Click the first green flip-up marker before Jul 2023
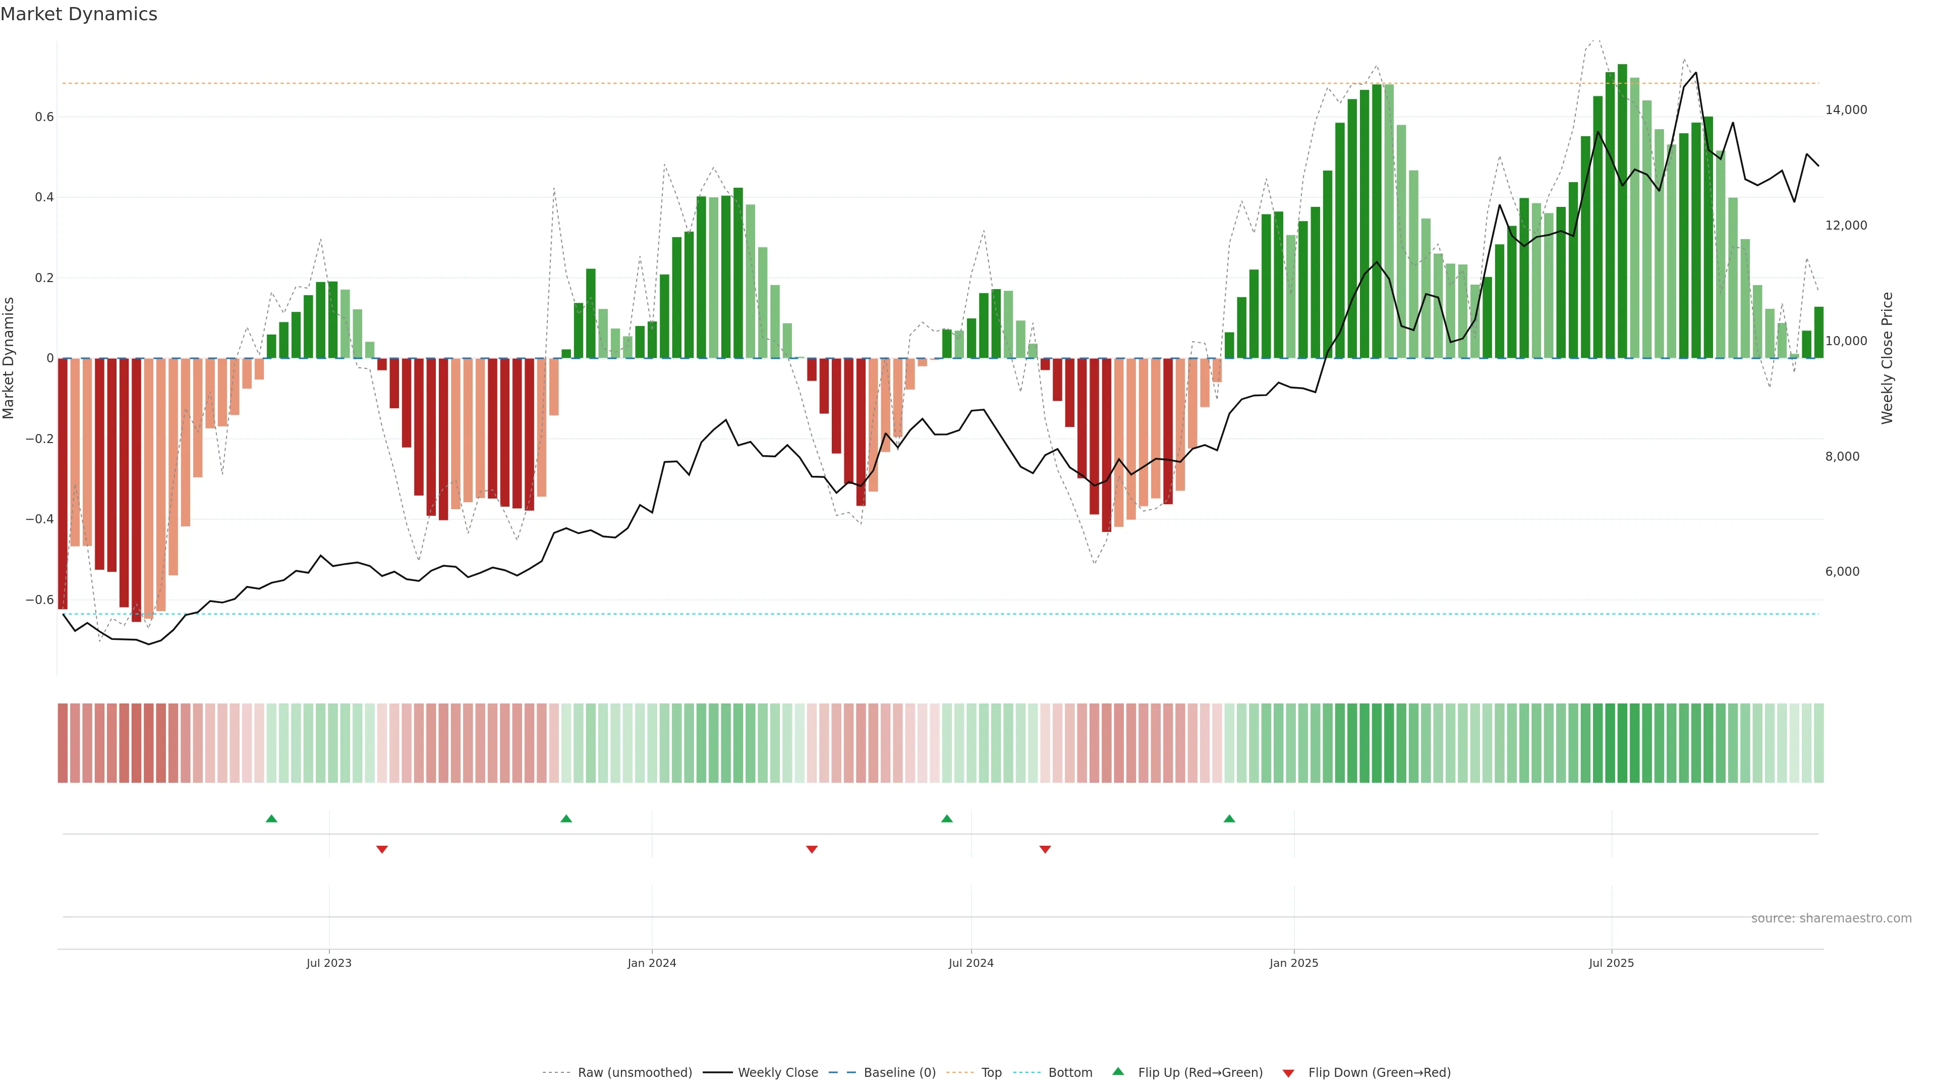 271,819
